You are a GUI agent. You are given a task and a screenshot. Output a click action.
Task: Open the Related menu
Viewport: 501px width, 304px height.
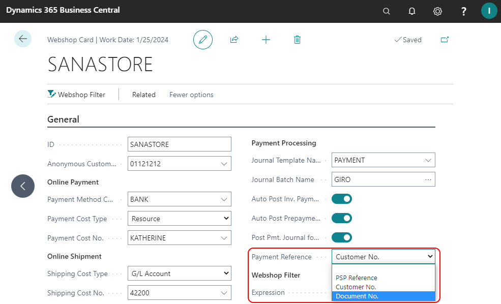tap(144, 95)
